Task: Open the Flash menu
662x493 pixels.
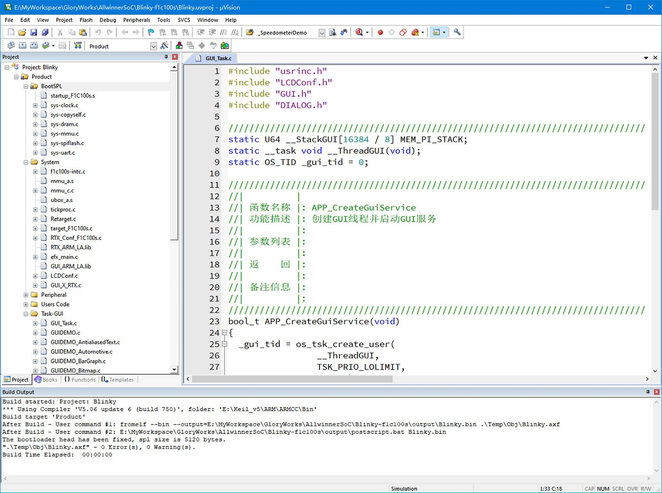Action: (86, 20)
